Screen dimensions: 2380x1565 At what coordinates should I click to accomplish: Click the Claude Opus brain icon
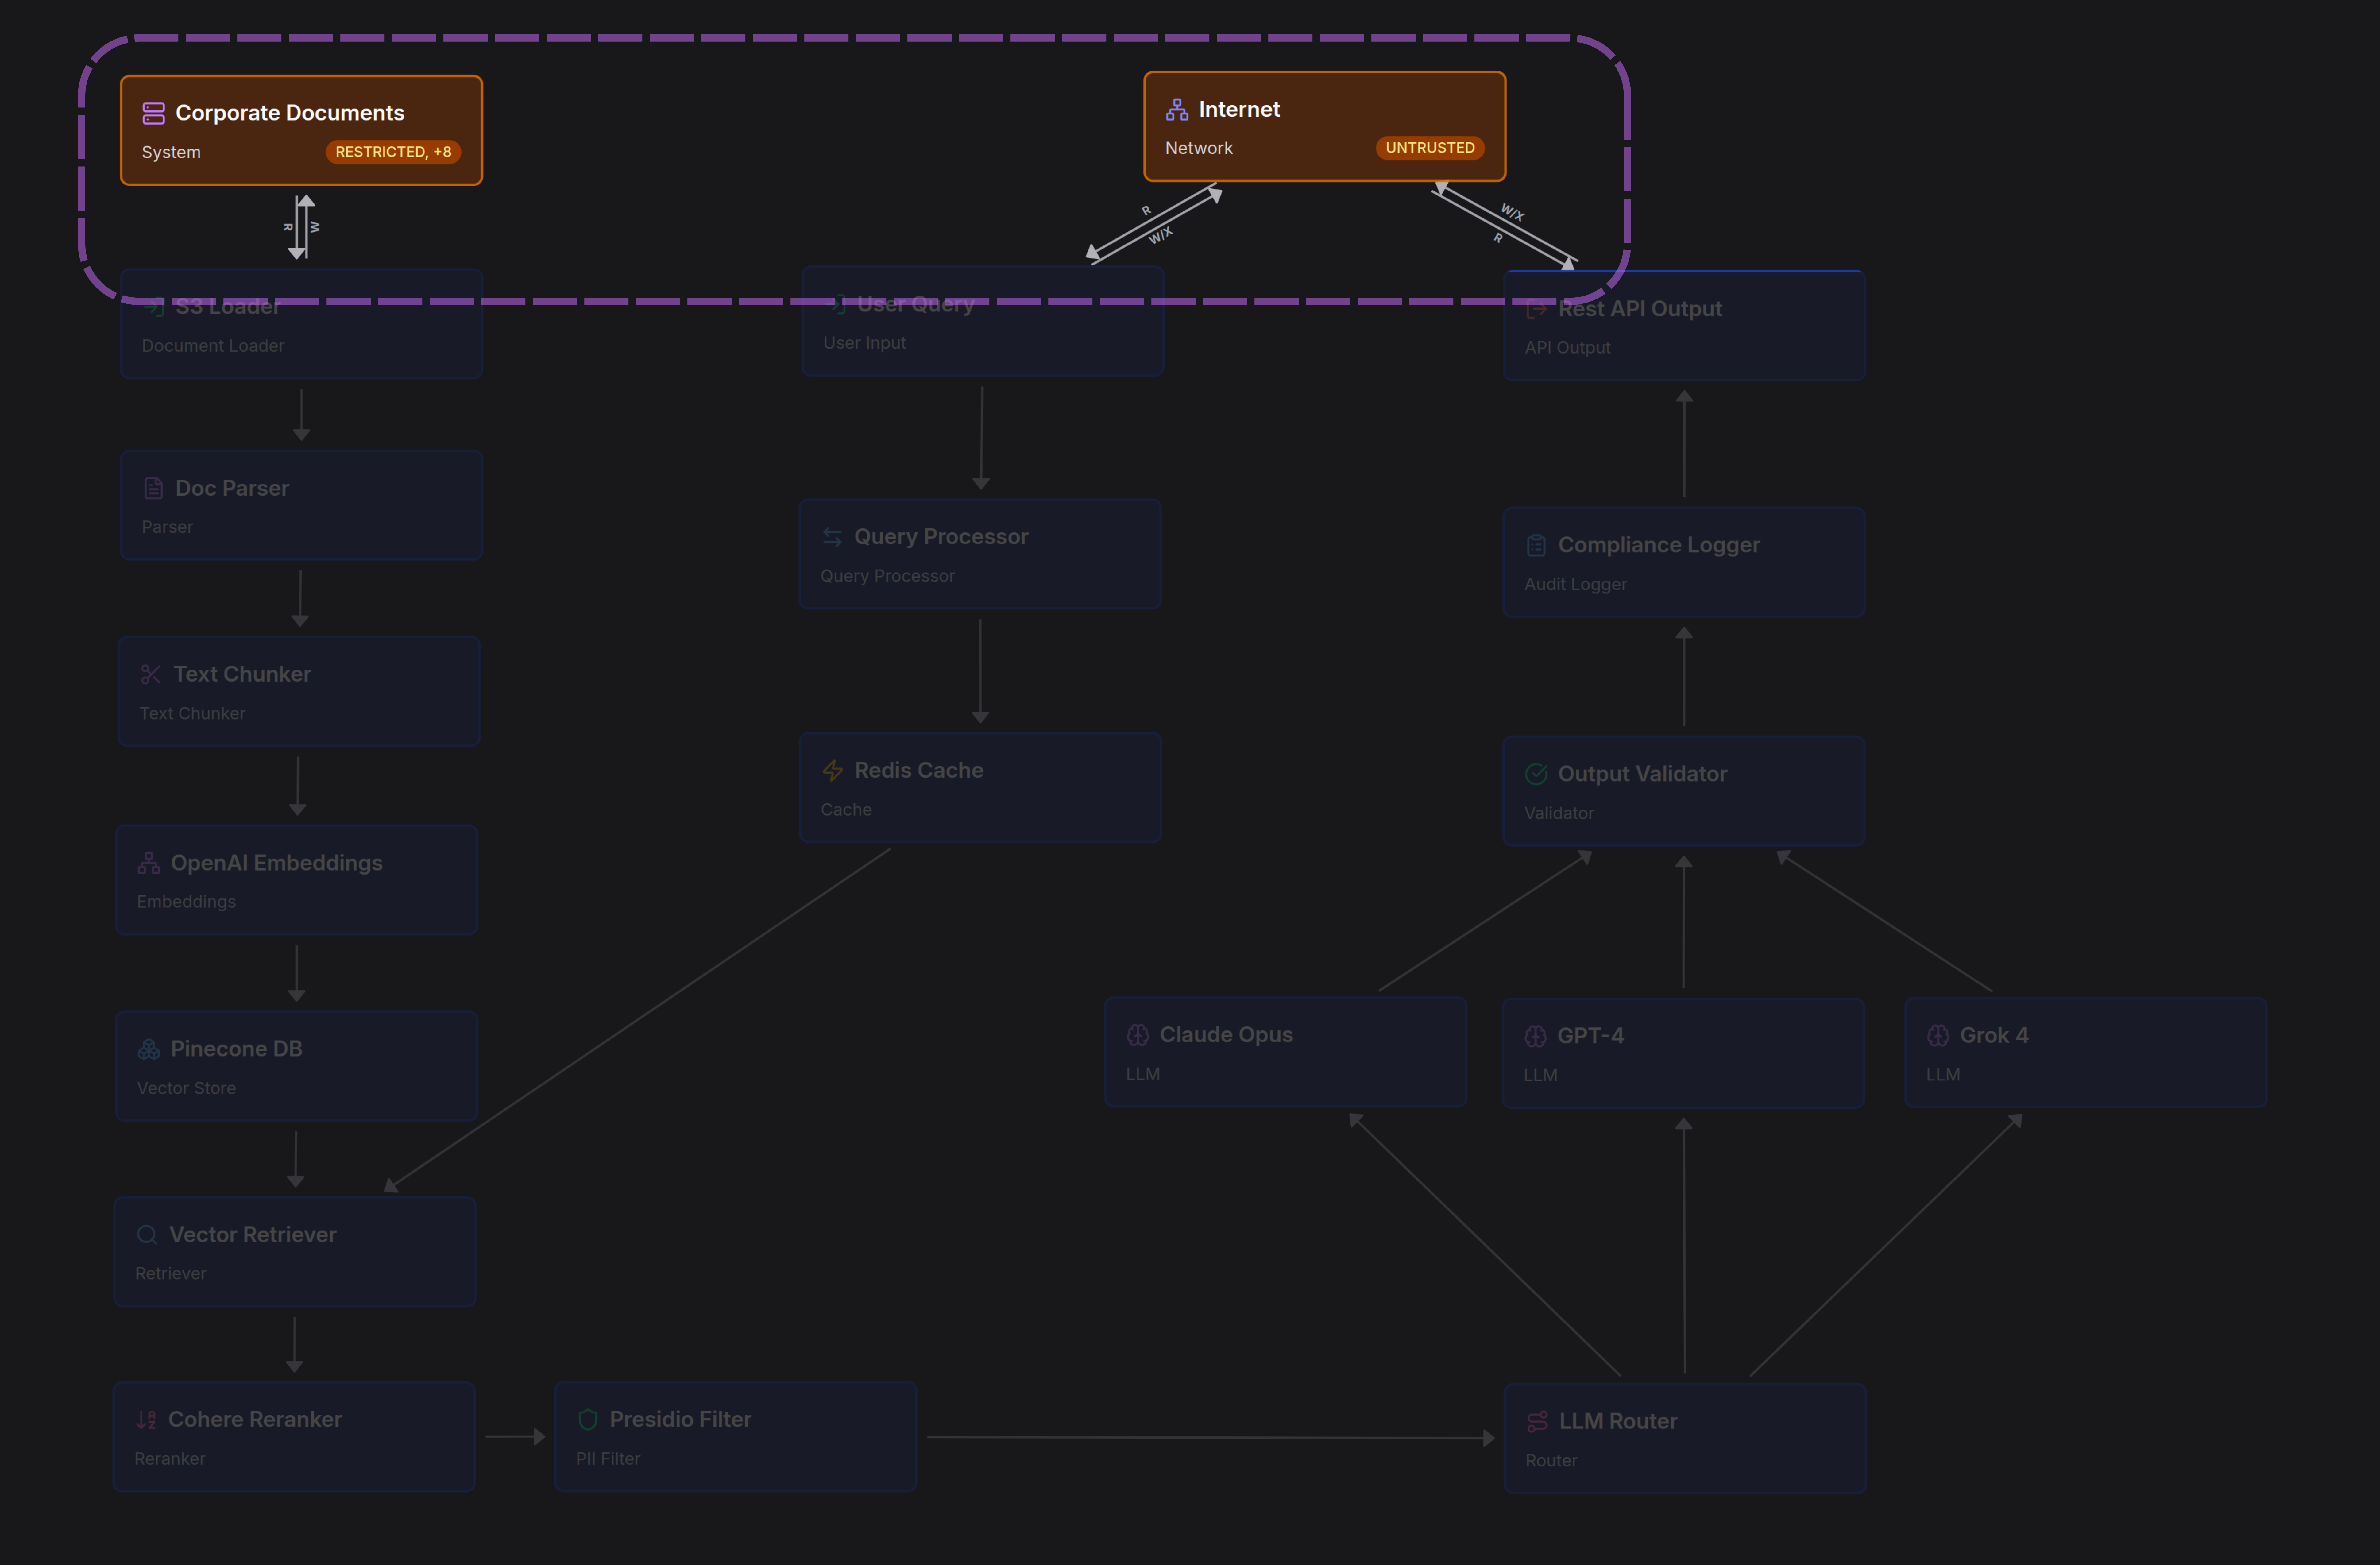(x=1138, y=1035)
